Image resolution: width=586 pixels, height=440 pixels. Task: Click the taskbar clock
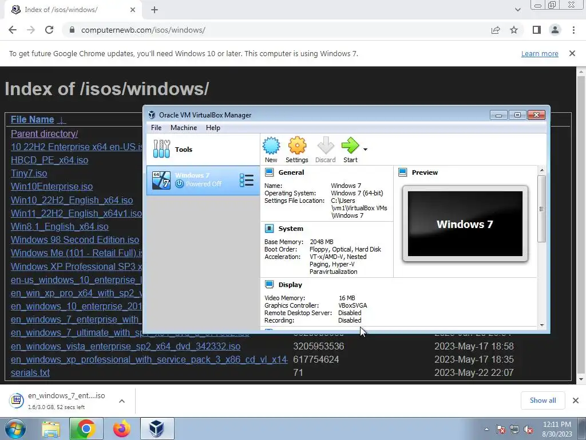point(557,429)
